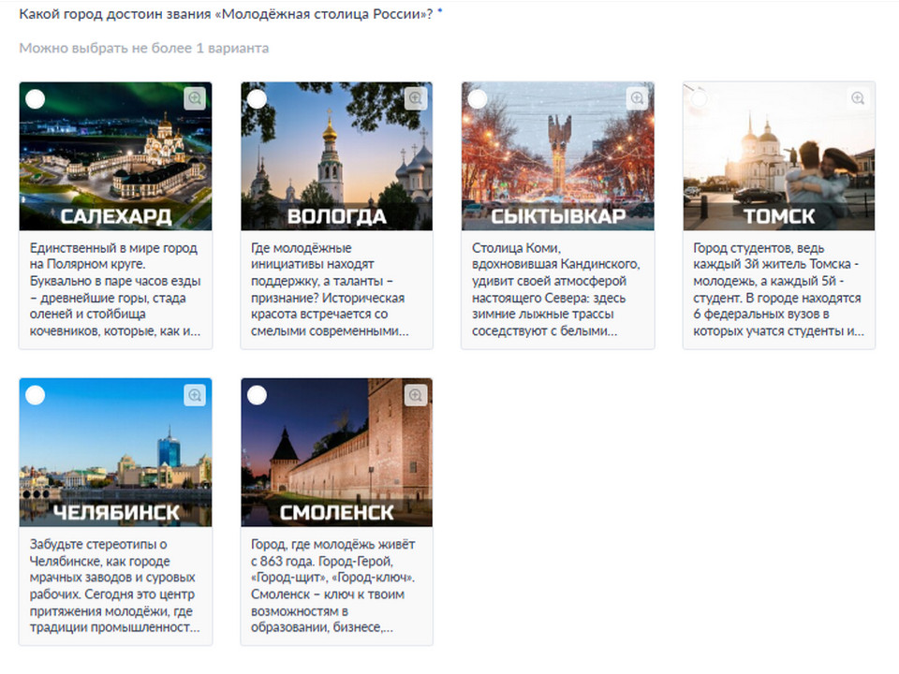
Task: Enlarge the Vologda photo with magnifier icon
Action: click(416, 98)
